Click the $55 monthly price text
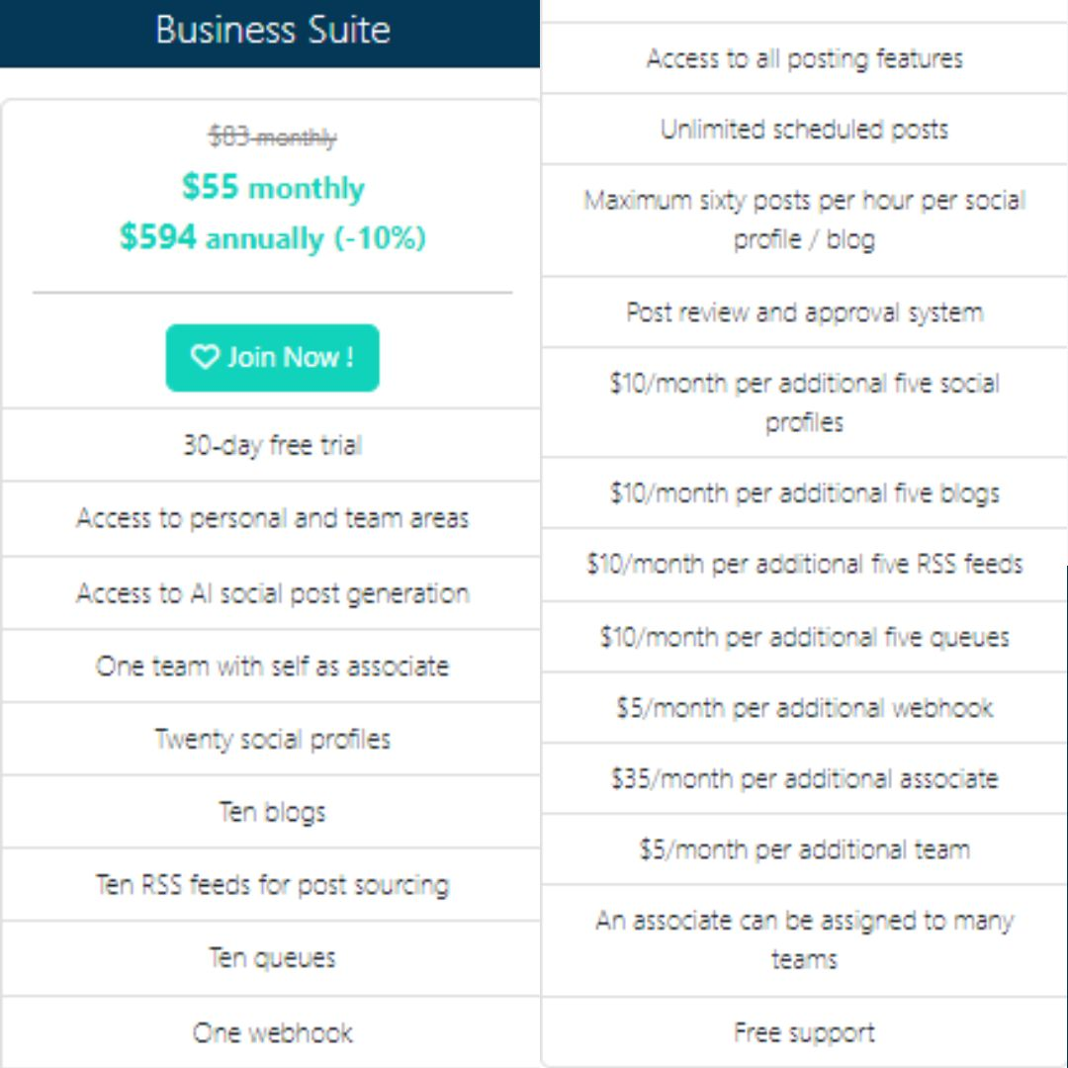This screenshot has height=1068, width=1068. pyautogui.click(x=273, y=187)
